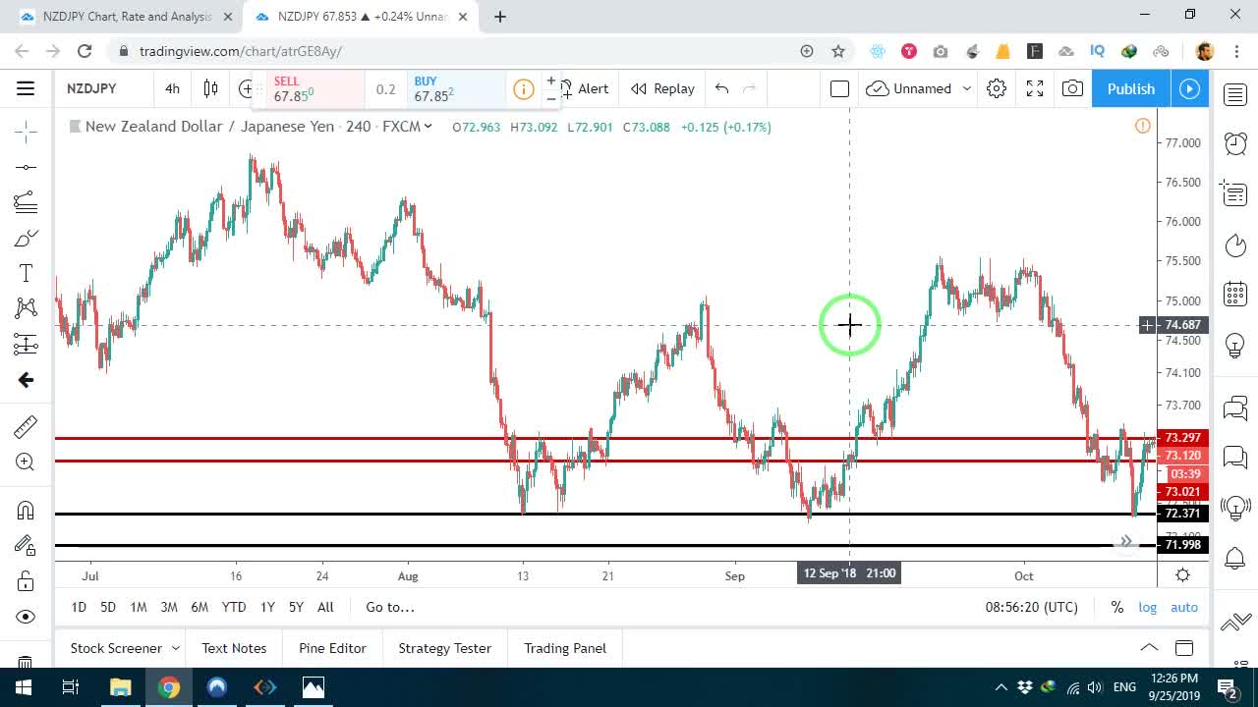Open the Text Notes tab
The width and height of the screenshot is (1258, 707).
coord(234,648)
